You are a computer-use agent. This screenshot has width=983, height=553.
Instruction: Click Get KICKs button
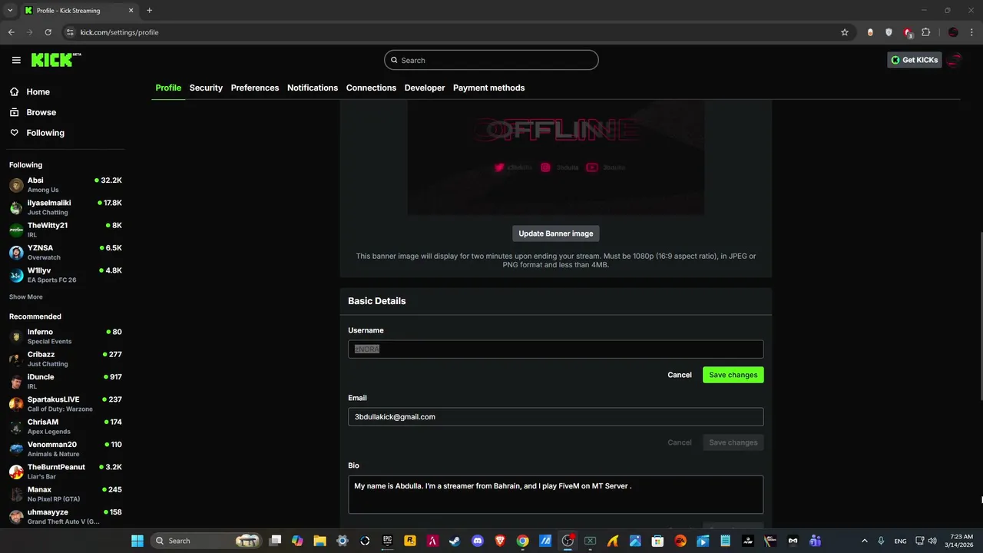[914, 60]
